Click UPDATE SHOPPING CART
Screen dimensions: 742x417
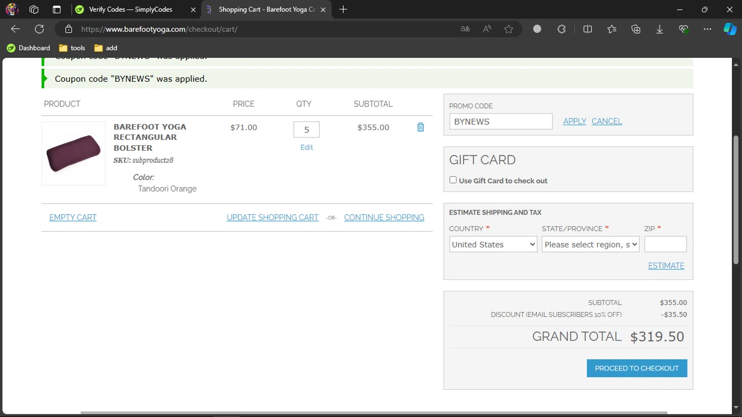point(273,217)
